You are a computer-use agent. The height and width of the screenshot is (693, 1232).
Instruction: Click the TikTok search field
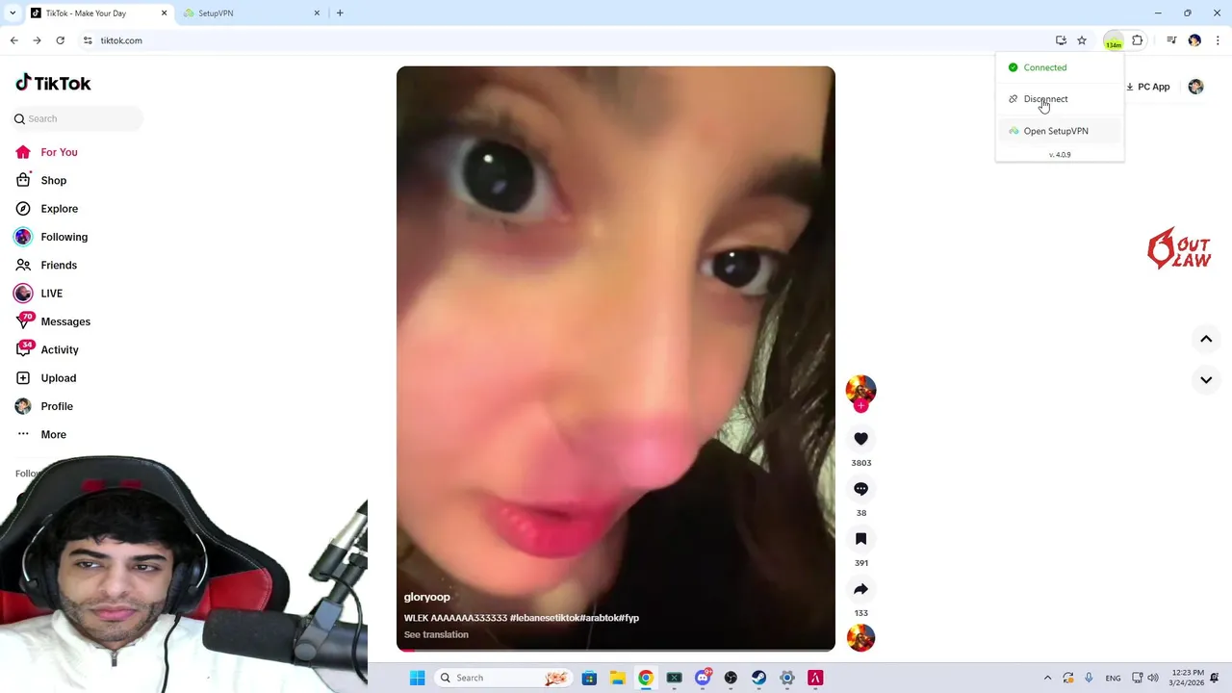click(77, 118)
